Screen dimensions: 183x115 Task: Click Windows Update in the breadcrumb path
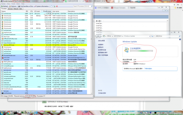(129, 36)
